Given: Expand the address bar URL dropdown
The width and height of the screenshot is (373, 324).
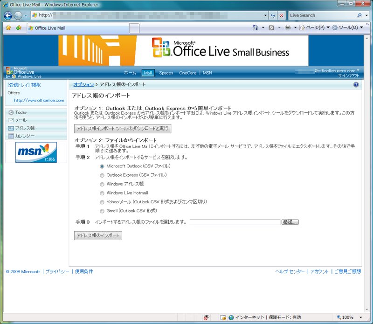Looking at the screenshot, I should (x=265, y=15).
